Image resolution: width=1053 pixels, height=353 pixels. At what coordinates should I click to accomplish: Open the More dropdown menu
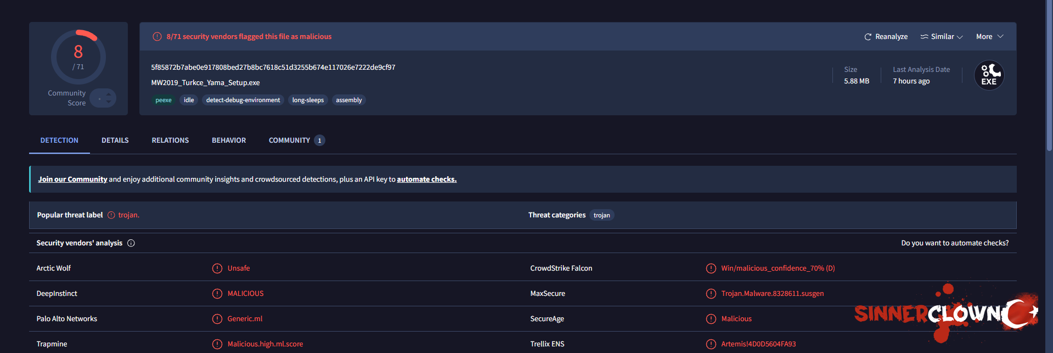(990, 37)
